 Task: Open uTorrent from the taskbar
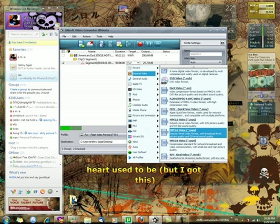tap(128, 220)
